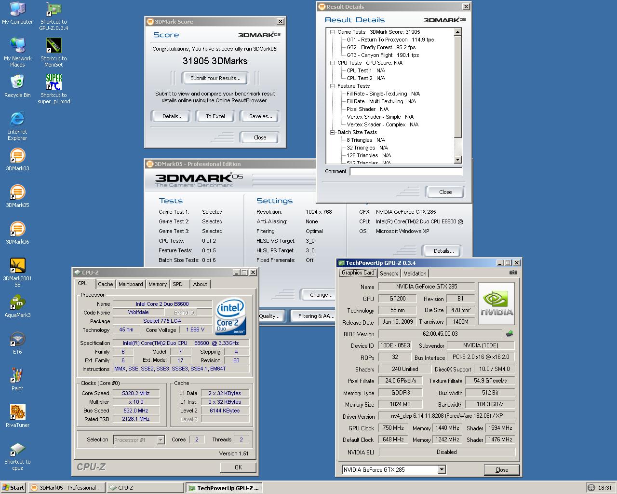Select GT2 - Firefly Forest result row
The height and width of the screenshot is (494, 617).
pos(381,47)
